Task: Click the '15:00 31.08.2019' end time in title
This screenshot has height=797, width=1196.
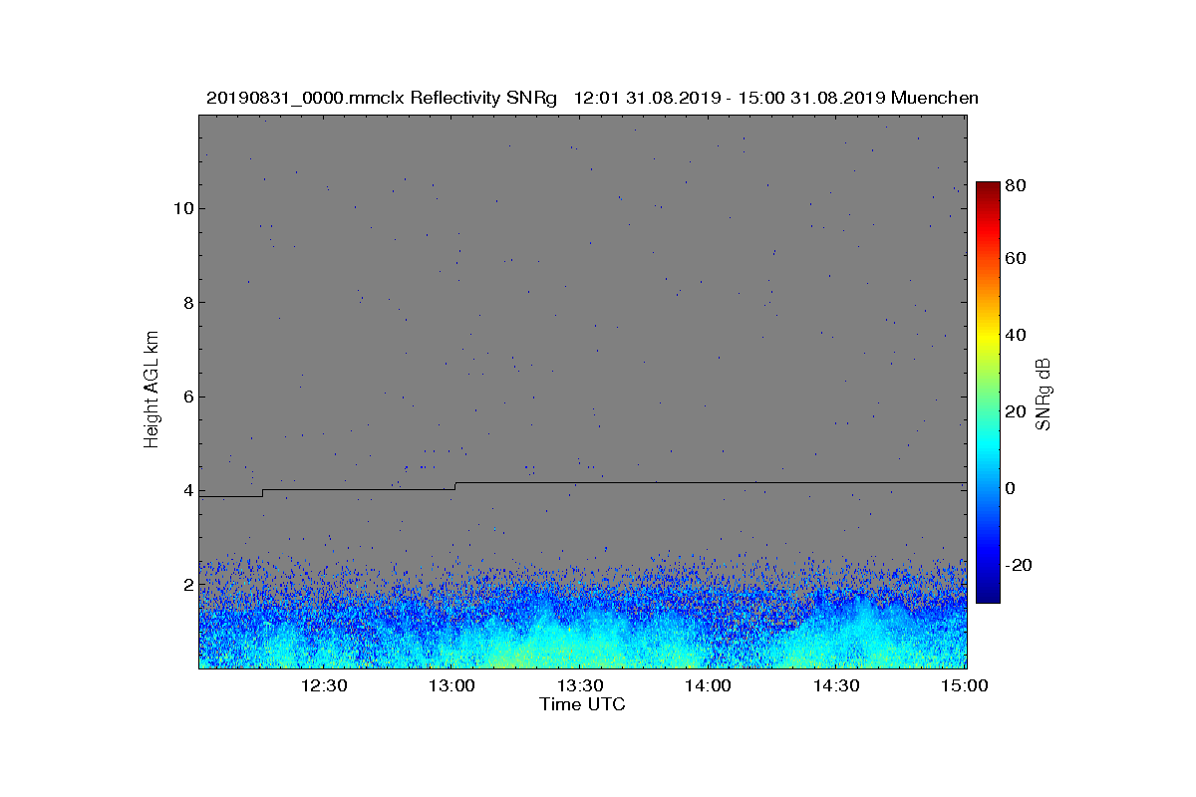Action: (812, 98)
